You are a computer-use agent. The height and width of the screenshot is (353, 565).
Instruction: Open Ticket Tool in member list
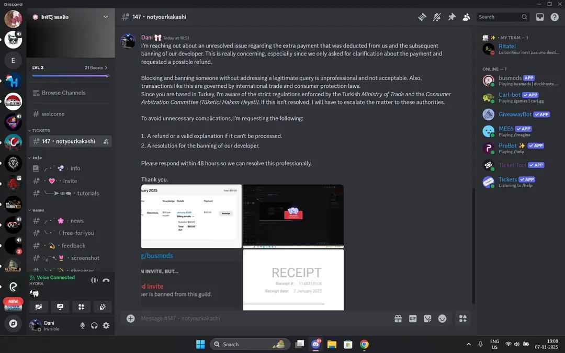520,165
